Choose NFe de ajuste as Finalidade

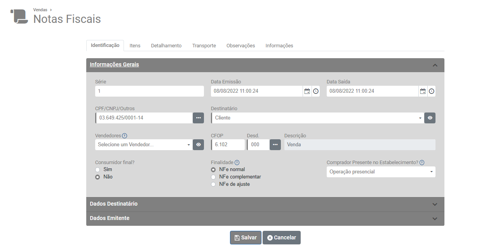click(x=213, y=184)
